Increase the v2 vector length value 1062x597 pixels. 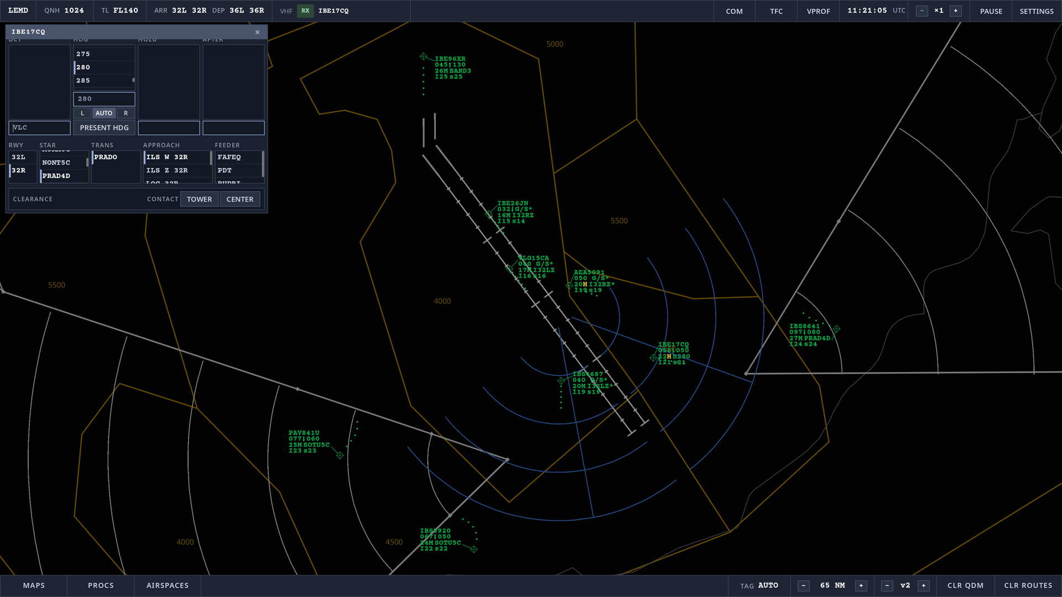coord(924,585)
